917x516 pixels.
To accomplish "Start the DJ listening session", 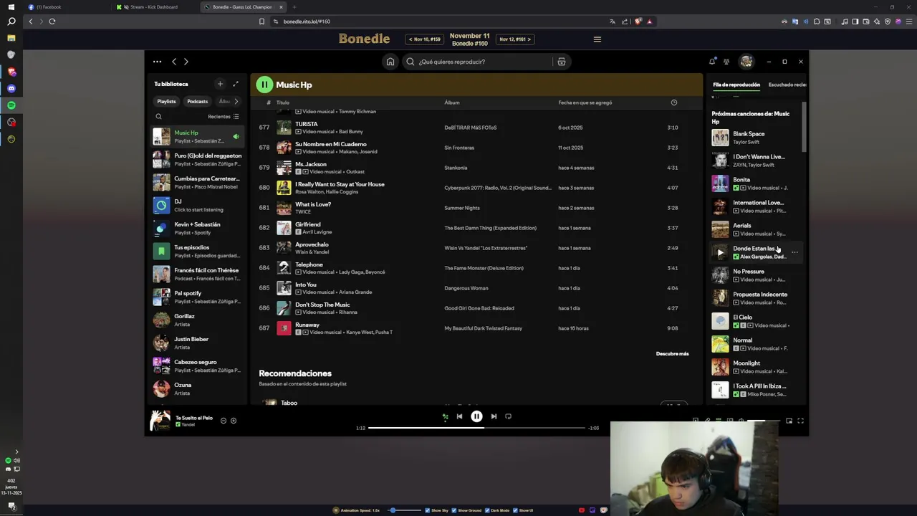I will [197, 205].
